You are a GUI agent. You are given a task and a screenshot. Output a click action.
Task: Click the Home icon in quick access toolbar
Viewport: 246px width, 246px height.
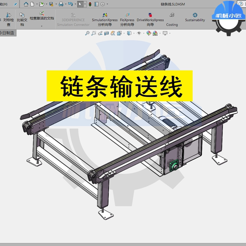coord(26,4)
